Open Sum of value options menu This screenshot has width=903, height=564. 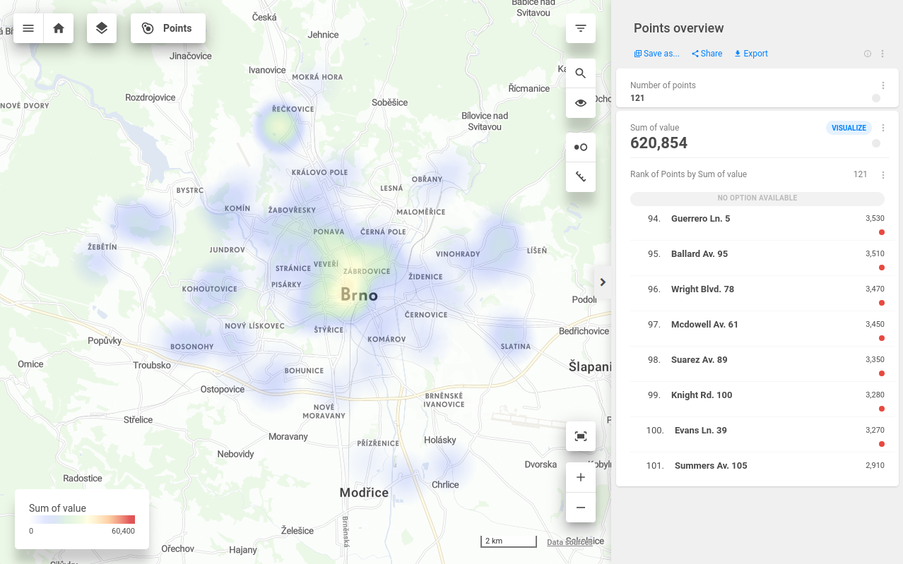click(883, 128)
